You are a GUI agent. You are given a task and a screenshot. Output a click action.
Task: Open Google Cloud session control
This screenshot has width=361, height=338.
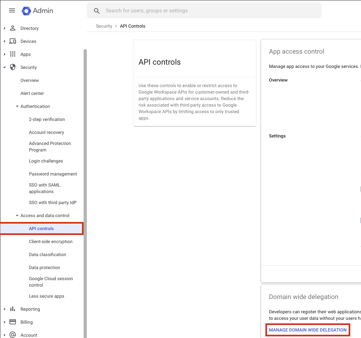click(x=51, y=282)
